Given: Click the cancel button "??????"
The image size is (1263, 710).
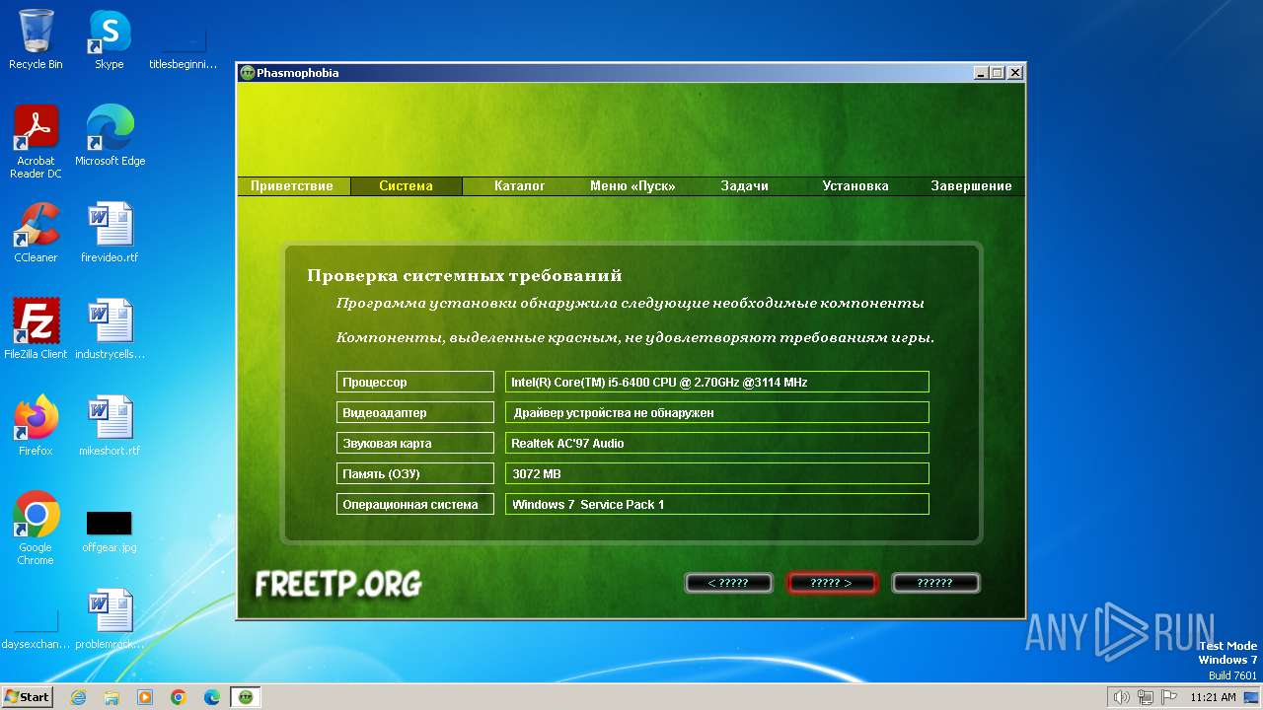Looking at the screenshot, I should point(934,583).
